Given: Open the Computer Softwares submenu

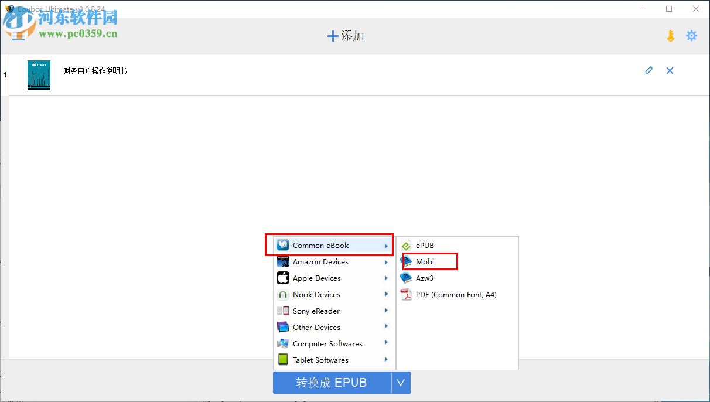Looking at the screenshot, I should [x=333, y=343].
